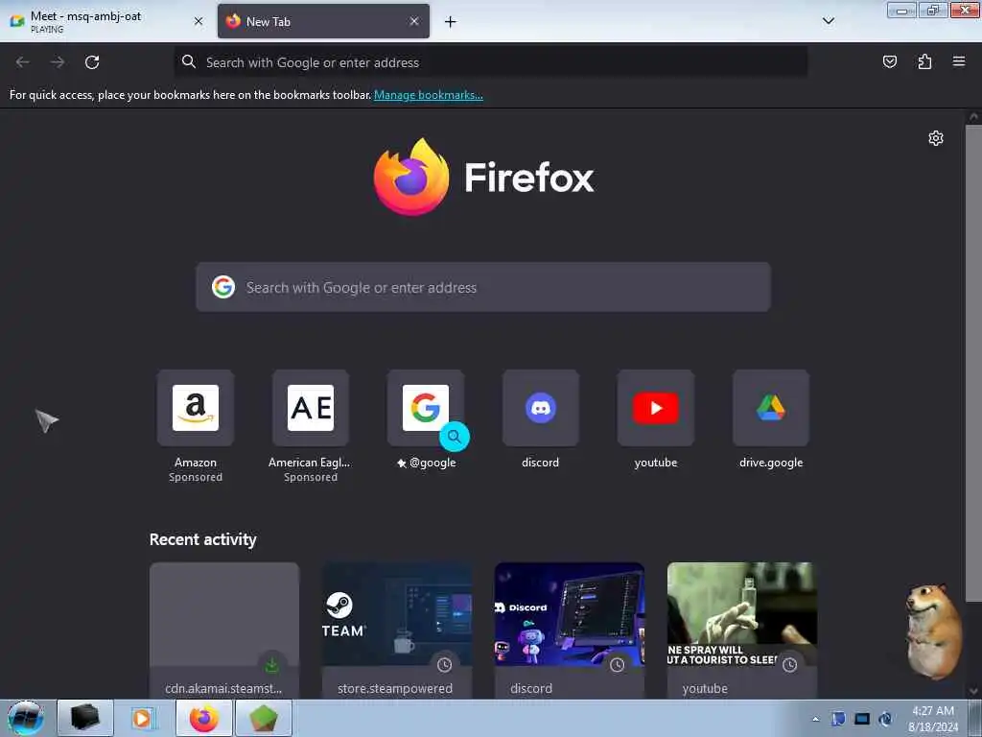Click the taskbar clock showing 4:27 AM

(x=933, y=719)
